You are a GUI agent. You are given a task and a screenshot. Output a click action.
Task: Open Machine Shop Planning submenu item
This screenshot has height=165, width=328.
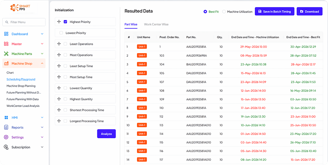(x=21, y=86)
